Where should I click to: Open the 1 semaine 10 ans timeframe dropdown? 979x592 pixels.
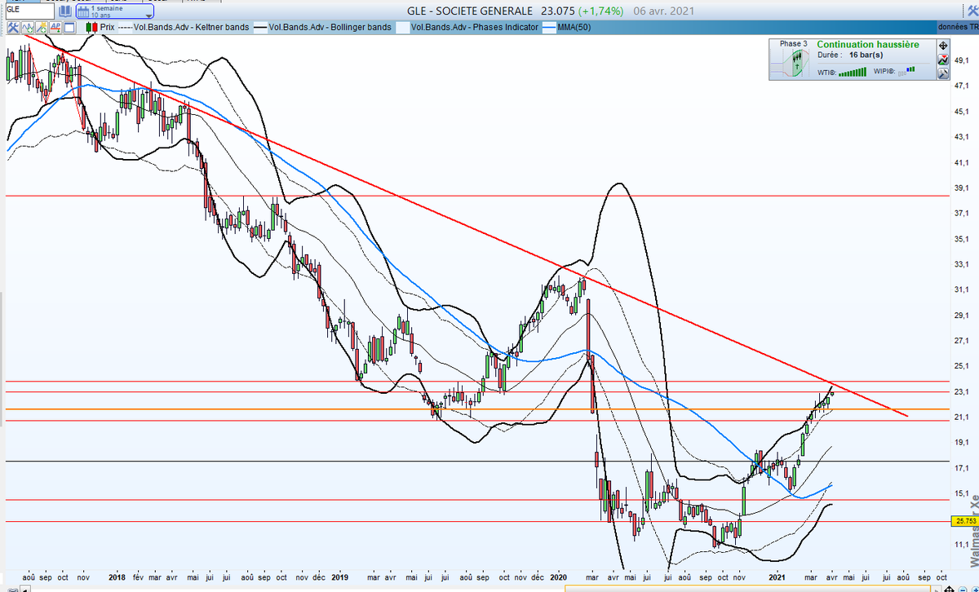[114, 12]
